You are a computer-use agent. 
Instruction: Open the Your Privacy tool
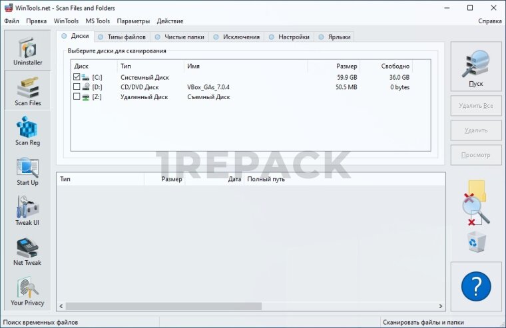tap(27, 291)
